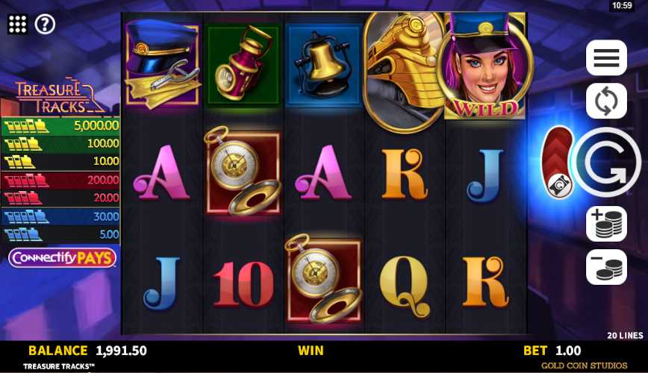Toggle the red quick spin switch
The height and width of the screenshot is (373, 648).
(558, 163)
